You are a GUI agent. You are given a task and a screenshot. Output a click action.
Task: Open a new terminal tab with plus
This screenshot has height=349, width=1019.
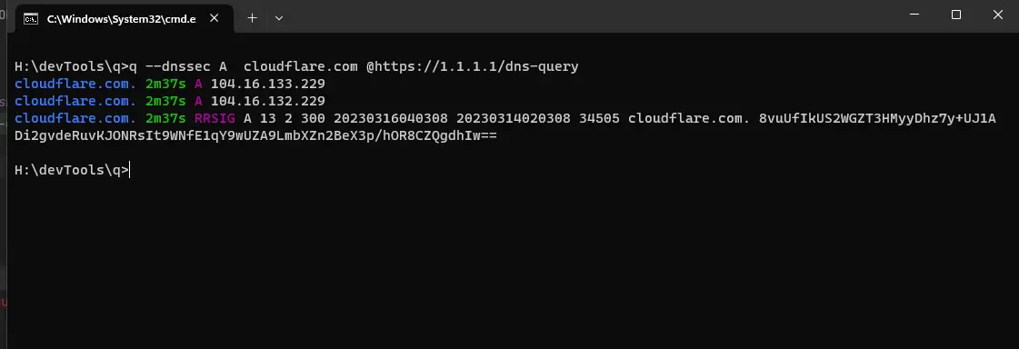click(252, 18)
